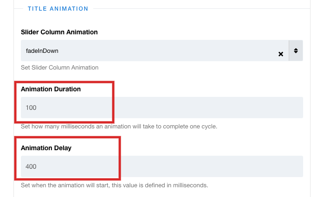The width and height of the screenshot is (324, 197).
Task: Place cursor after value 400 in the delay field
Action: [x=38, y=166]
